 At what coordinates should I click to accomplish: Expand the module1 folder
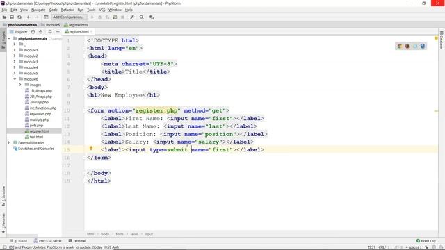point(15,50)
